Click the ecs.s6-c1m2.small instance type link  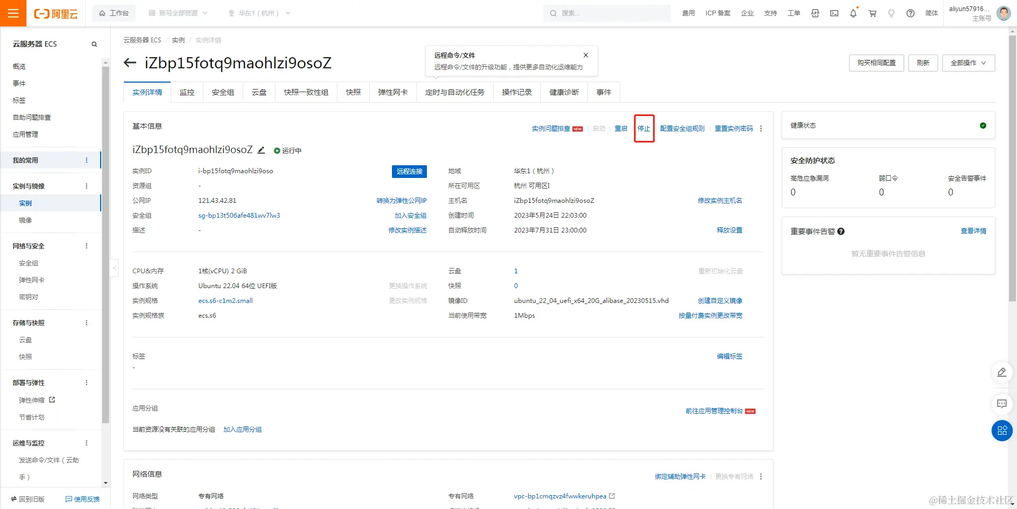pyautogui.click(x=226, y=301)
